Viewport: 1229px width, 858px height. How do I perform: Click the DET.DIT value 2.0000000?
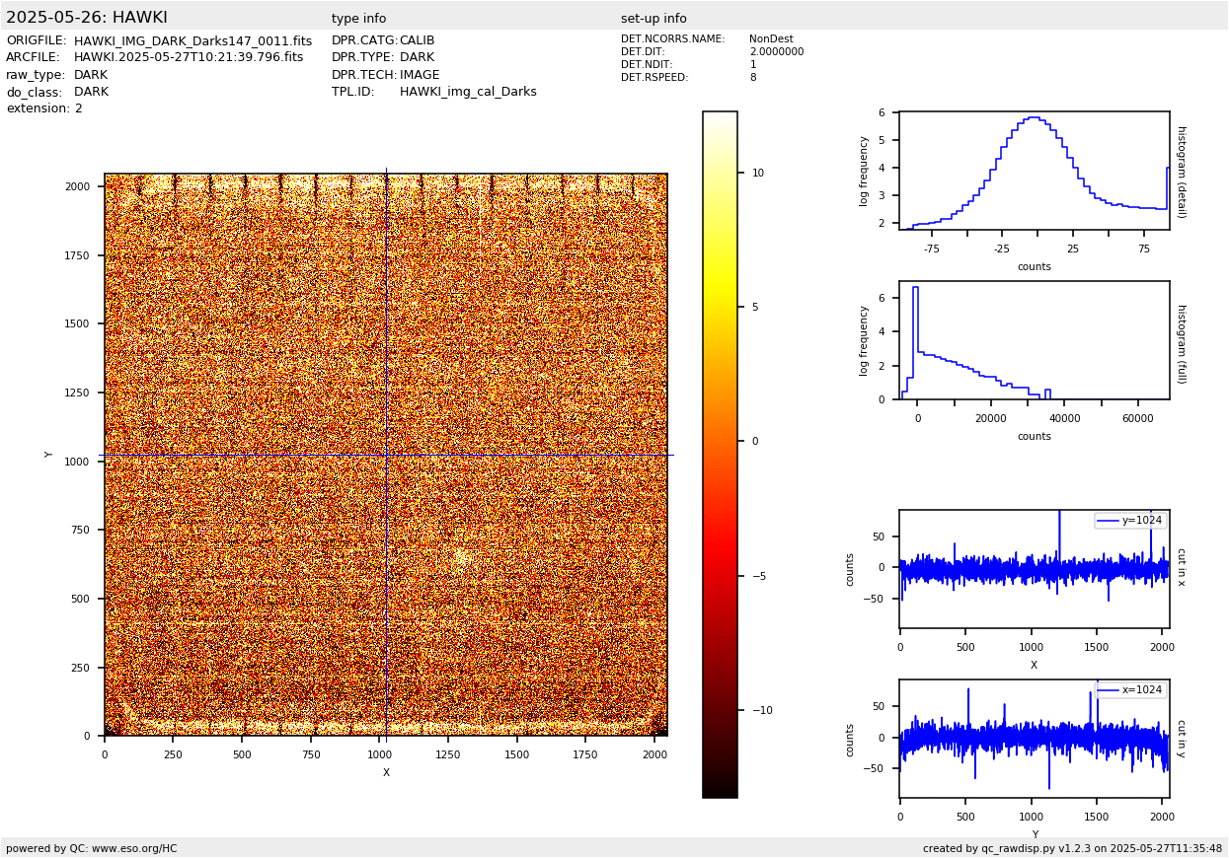coord(776,52)
